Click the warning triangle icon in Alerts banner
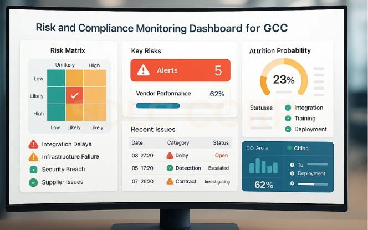Viewport: 368px width, 230px height. (x=144, y=70)
